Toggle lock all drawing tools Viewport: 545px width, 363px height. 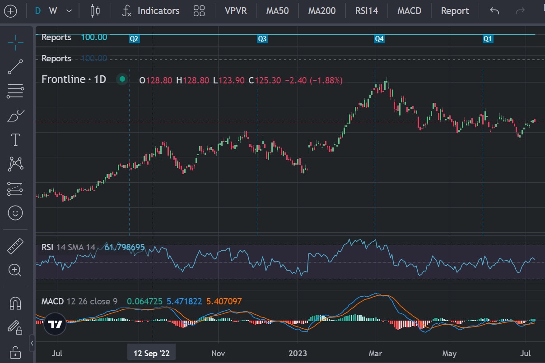16,352
